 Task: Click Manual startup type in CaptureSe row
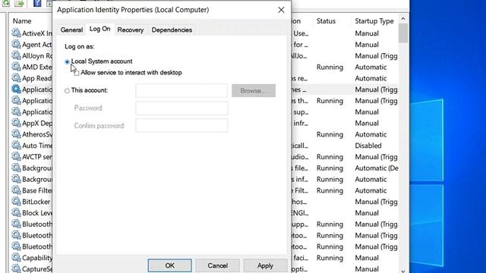tap(367, 269)
